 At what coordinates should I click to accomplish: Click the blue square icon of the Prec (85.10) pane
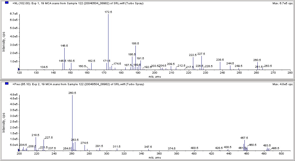coord(7,83)
